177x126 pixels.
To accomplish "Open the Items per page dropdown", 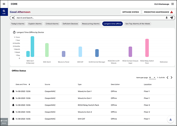I will 152,77.
